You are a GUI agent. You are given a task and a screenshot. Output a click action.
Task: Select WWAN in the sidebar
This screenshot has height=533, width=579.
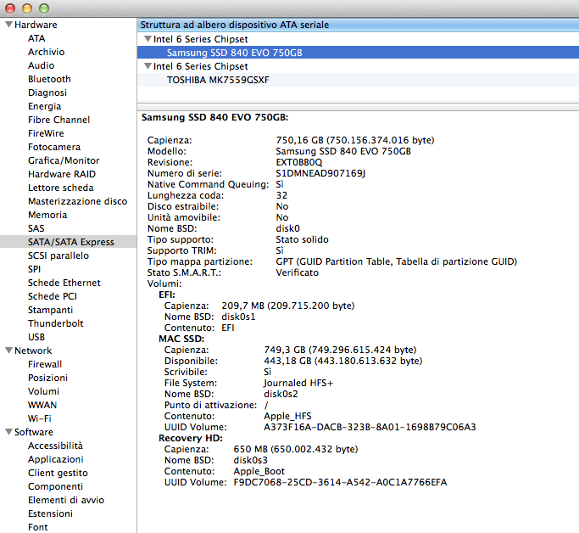pyautogui.click(x=42, y=405)
